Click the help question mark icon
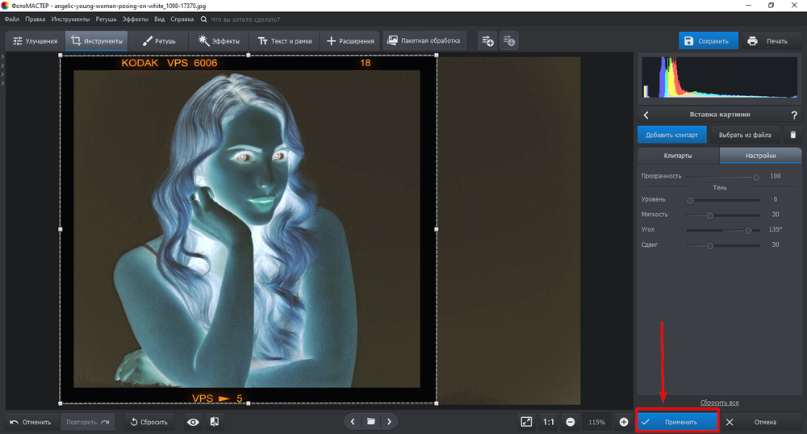The height and width of the screenshot is (434, 807). point(794,115)
